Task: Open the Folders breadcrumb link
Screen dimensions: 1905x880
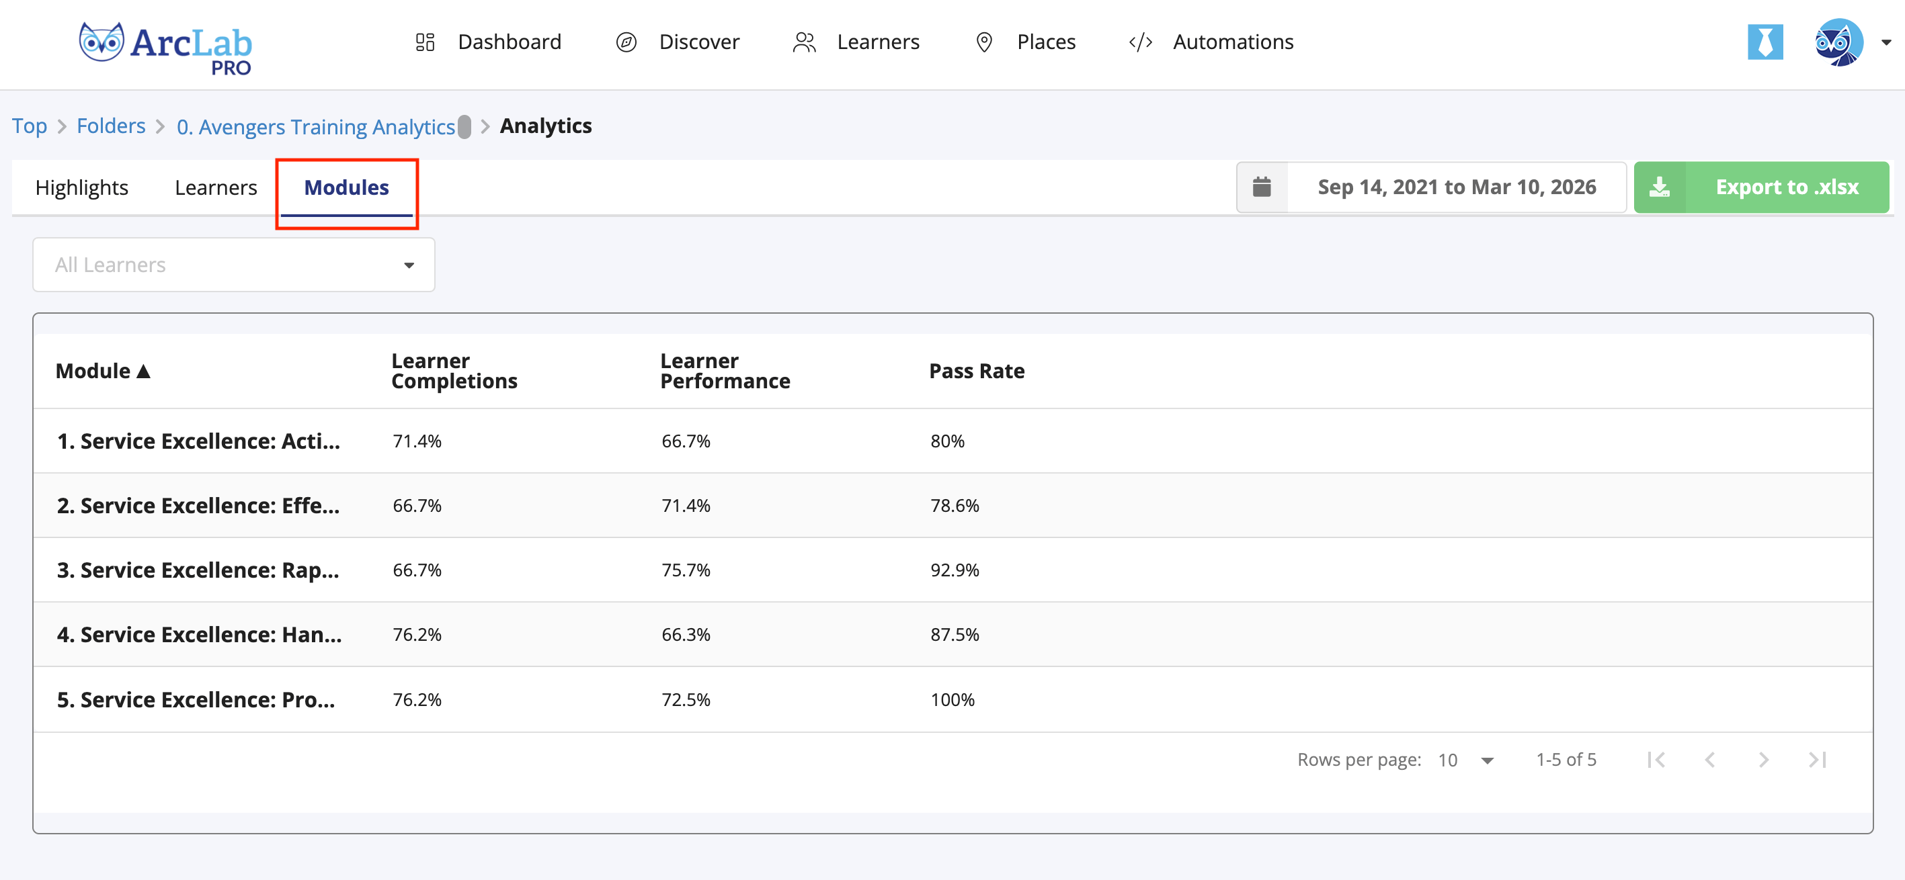Action: pos(111,126)
